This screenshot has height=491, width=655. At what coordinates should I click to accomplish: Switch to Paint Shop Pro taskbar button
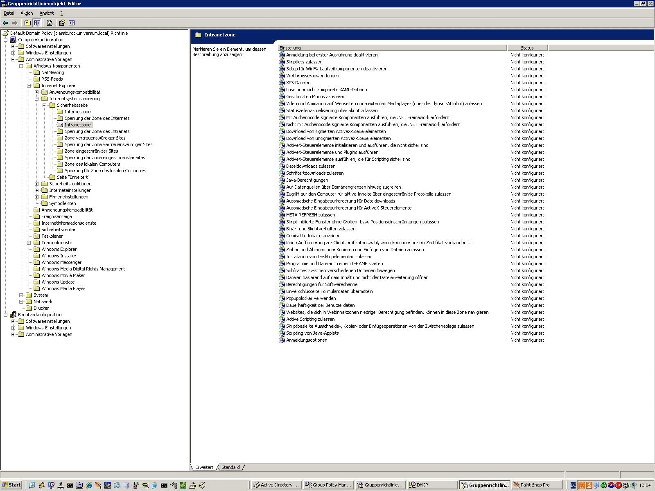point(536,485)
